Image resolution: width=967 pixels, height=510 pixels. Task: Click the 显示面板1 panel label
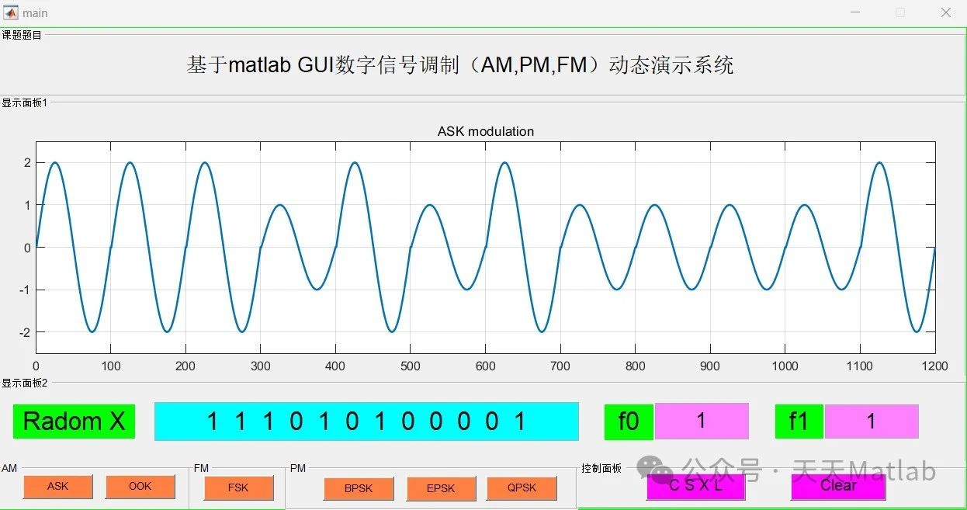tap(24, 102)
